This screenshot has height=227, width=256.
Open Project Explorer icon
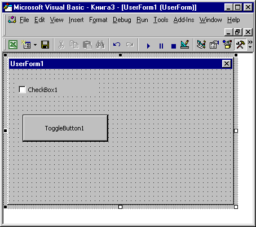click(x=201, y=45)
